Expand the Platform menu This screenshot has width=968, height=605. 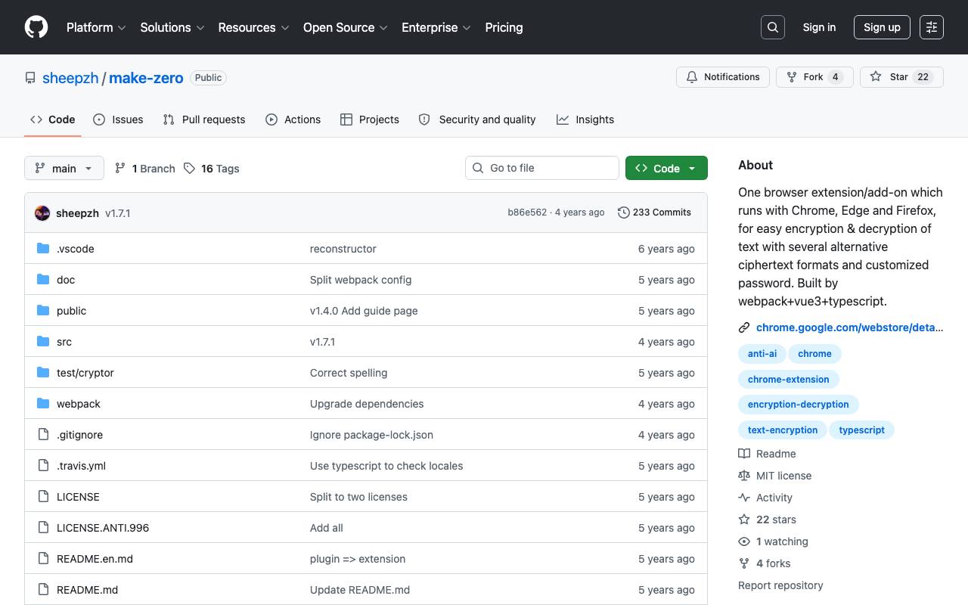click(x=96, y=27)
